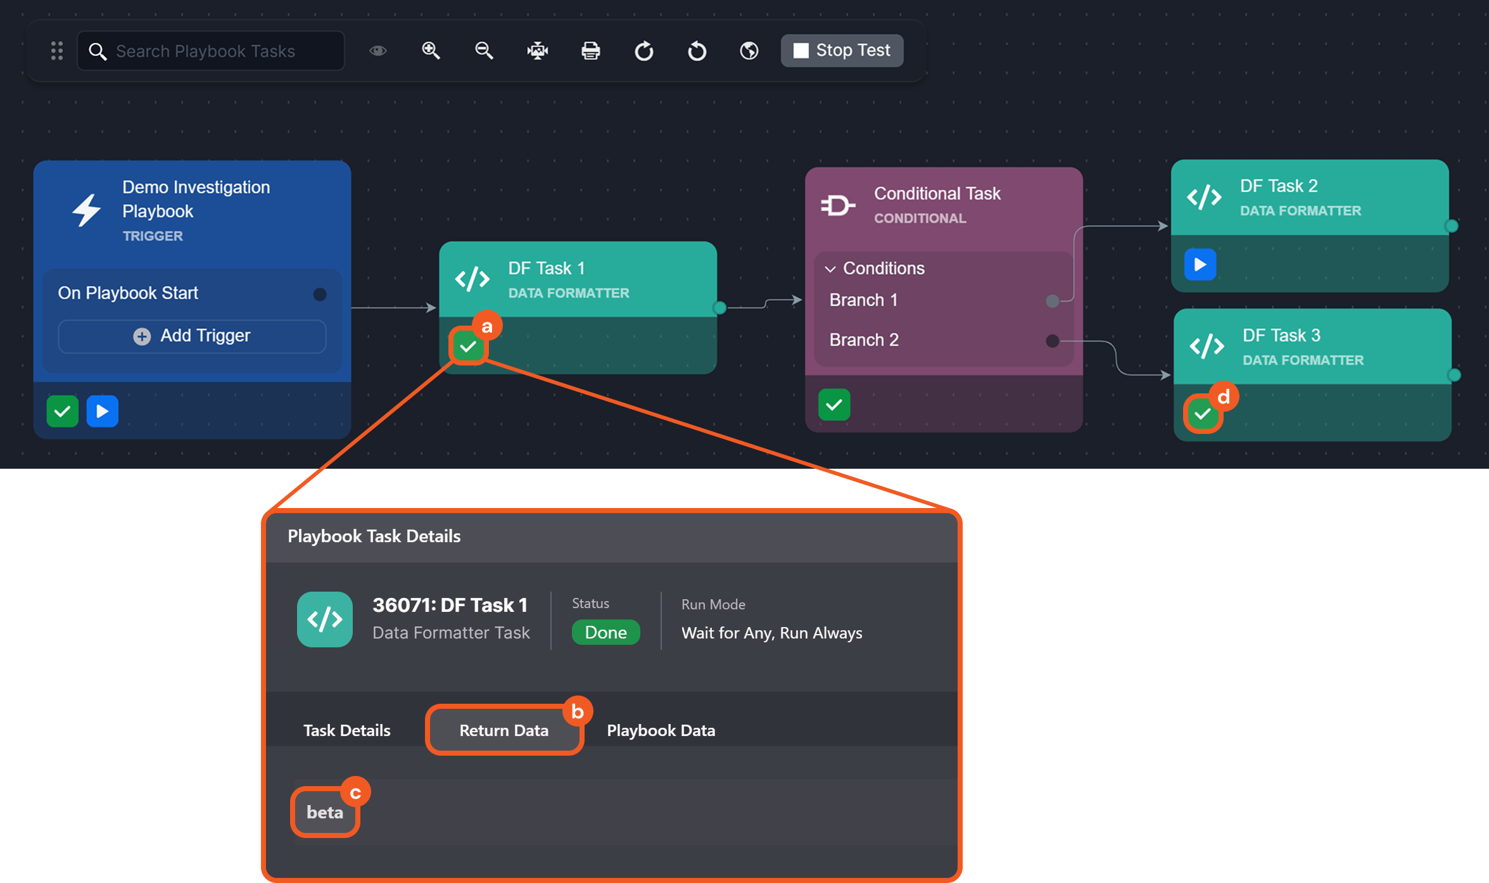This screenshot has width=1489, height=883.
Task: Click the zoom out magnifier icon
Action: 484,51
